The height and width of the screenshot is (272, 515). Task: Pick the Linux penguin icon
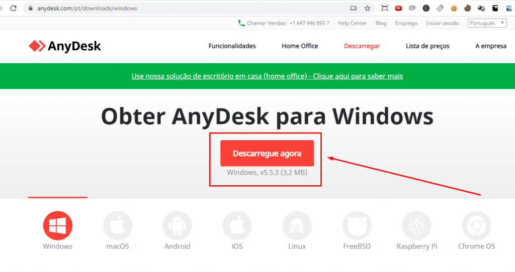point(297,225)
